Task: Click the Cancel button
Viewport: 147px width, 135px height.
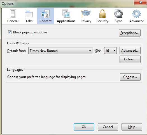Action: pos(108,127)
